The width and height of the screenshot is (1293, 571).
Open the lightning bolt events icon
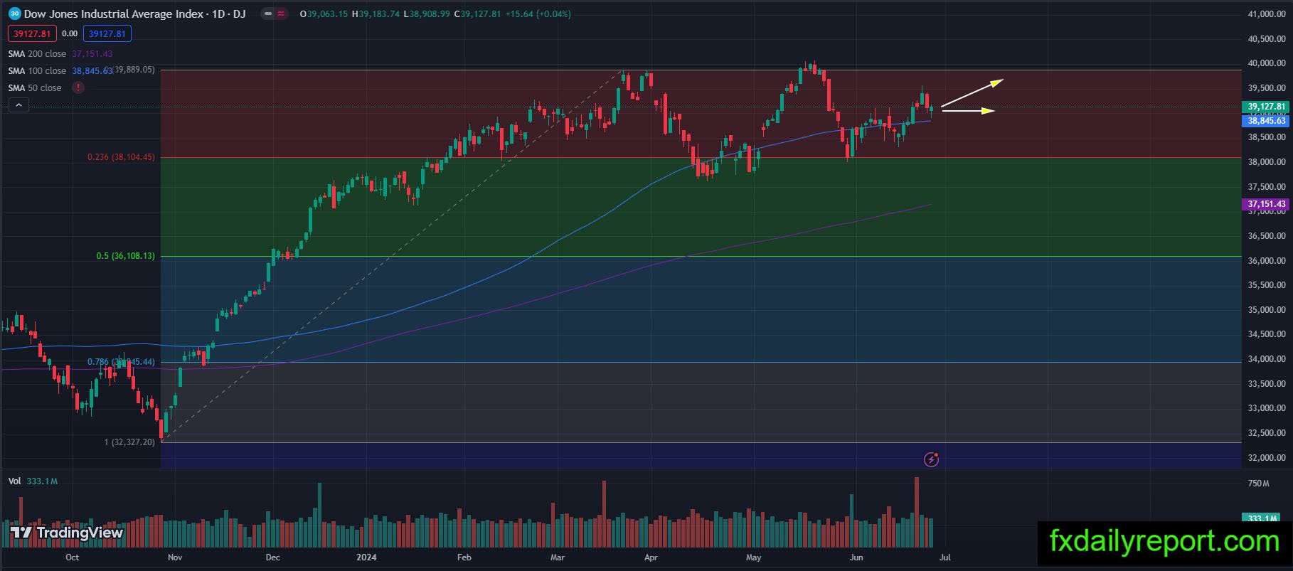tap(931, 459)
